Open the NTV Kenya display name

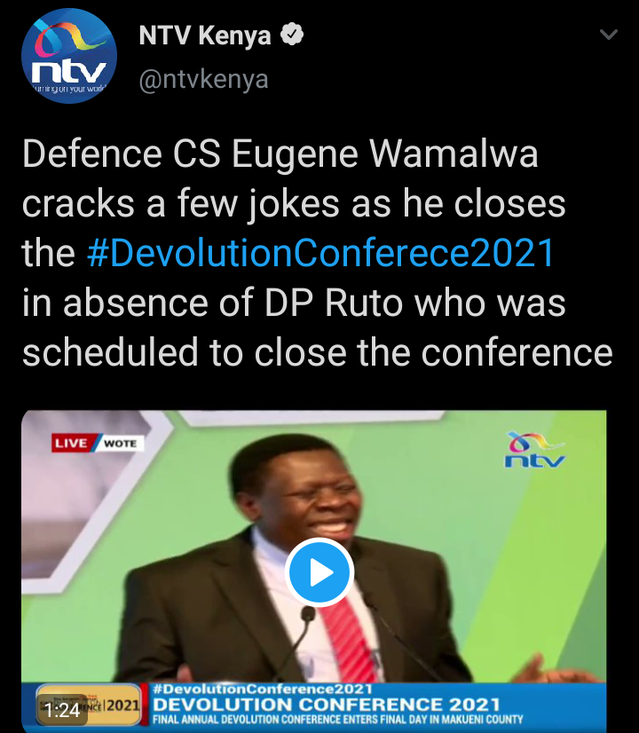pyautogui.click(x=205, y=35)
